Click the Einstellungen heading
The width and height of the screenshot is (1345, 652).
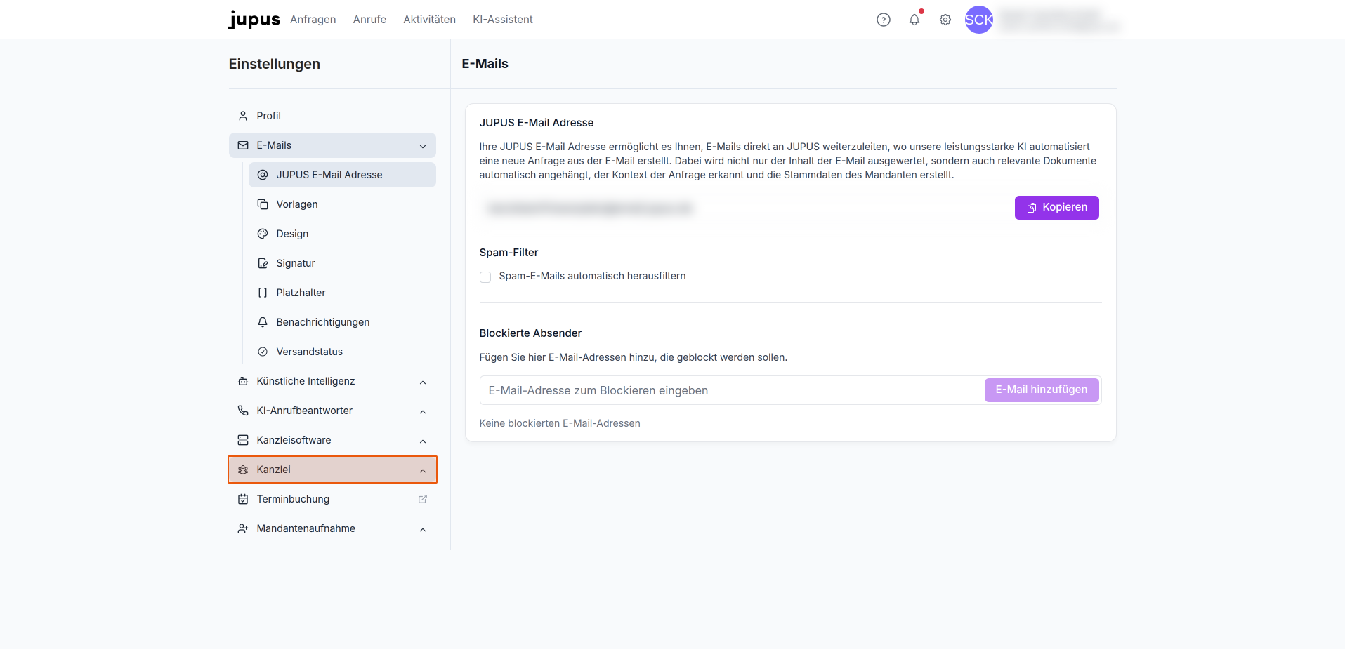click(x=275, y=64)
